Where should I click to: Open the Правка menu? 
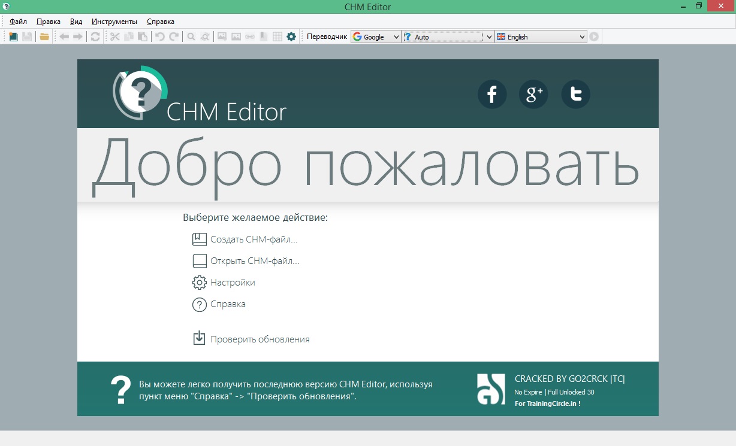pos(49,21)
